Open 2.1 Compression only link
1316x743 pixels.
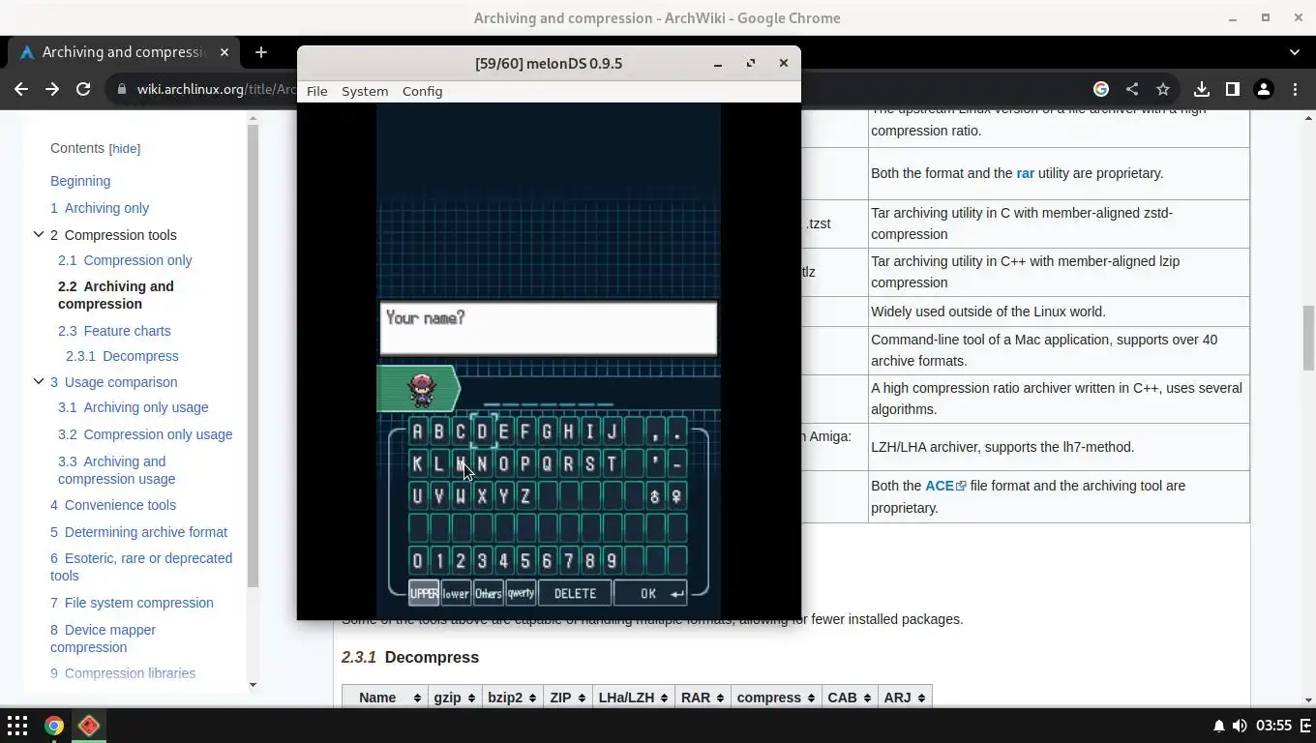click(x=125, y=260)
